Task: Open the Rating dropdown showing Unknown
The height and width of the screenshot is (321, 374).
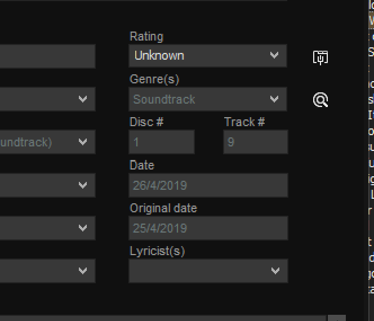Action: 208,56
